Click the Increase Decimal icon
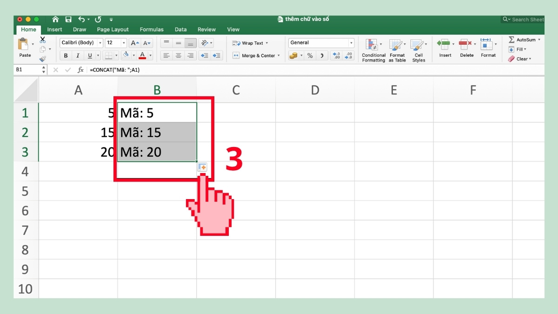This screenshot has height=314, width=558. click(x=336, y=55)
